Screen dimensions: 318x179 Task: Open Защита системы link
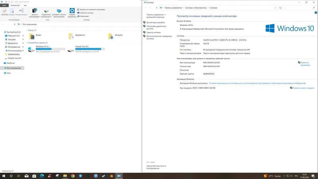153,33
